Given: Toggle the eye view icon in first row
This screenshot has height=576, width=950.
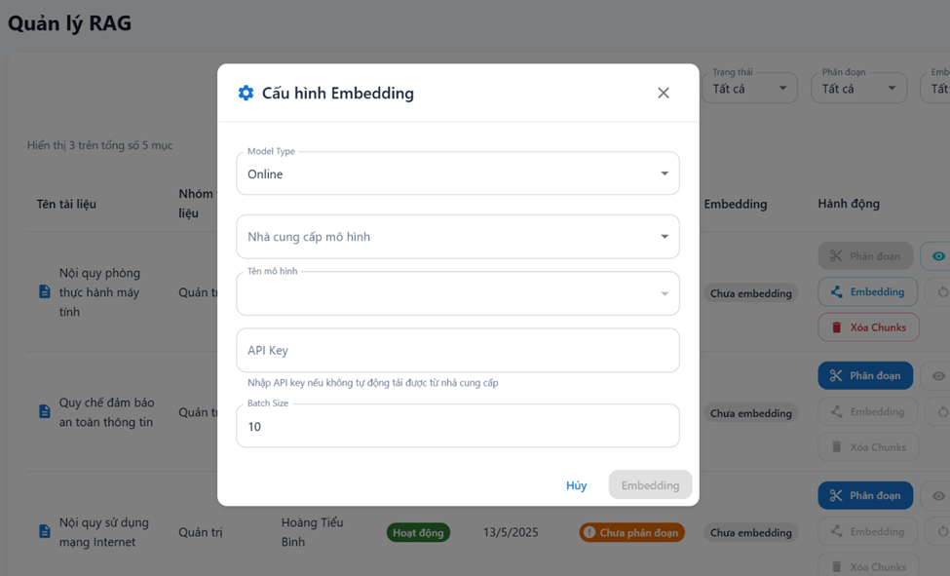Looking at the screenshot, I should click(x=937, y=256).
